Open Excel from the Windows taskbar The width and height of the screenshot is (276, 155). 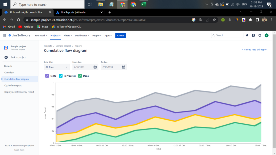[x=144, y=4]
